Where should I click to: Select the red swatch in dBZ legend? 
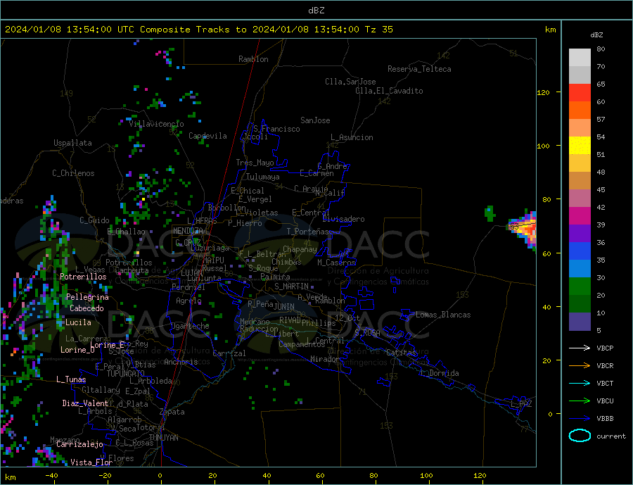580,92
